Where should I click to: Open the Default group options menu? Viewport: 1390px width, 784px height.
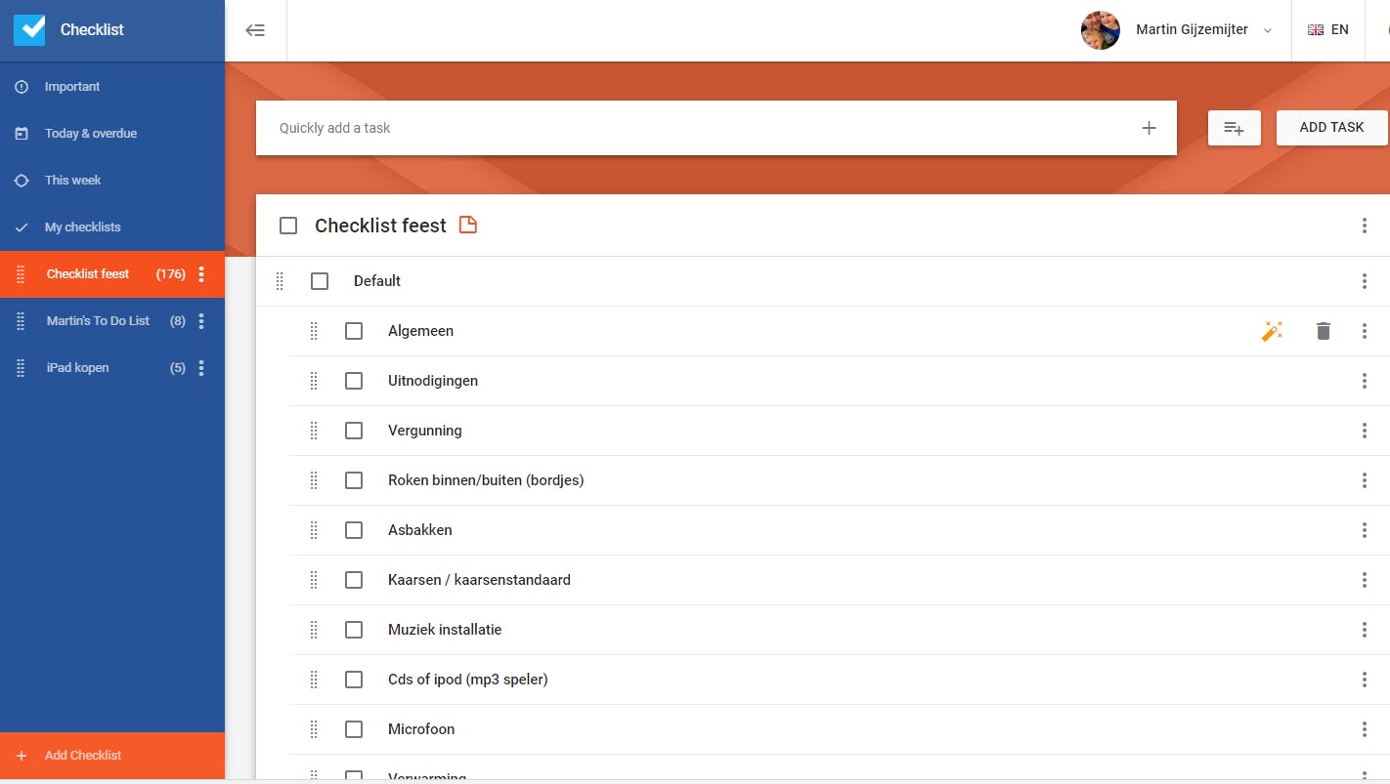coord(1365,281)
